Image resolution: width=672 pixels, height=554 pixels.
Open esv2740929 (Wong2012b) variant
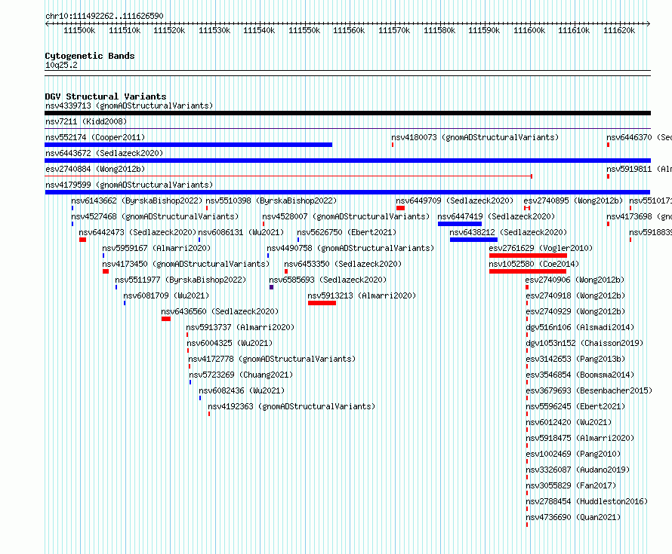pyautogui.click(x=575, y=311)
